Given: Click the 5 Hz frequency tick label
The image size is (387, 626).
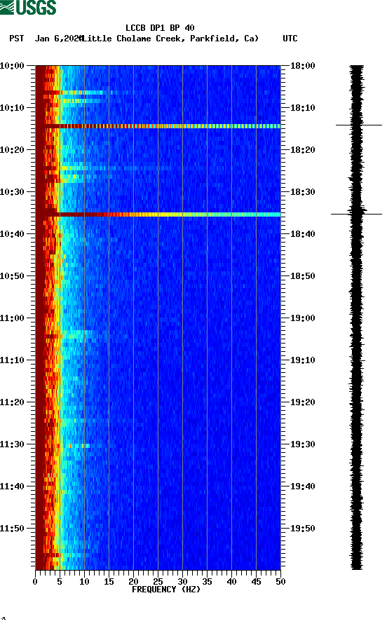Looking at the screenshot, I should (60, 582).
